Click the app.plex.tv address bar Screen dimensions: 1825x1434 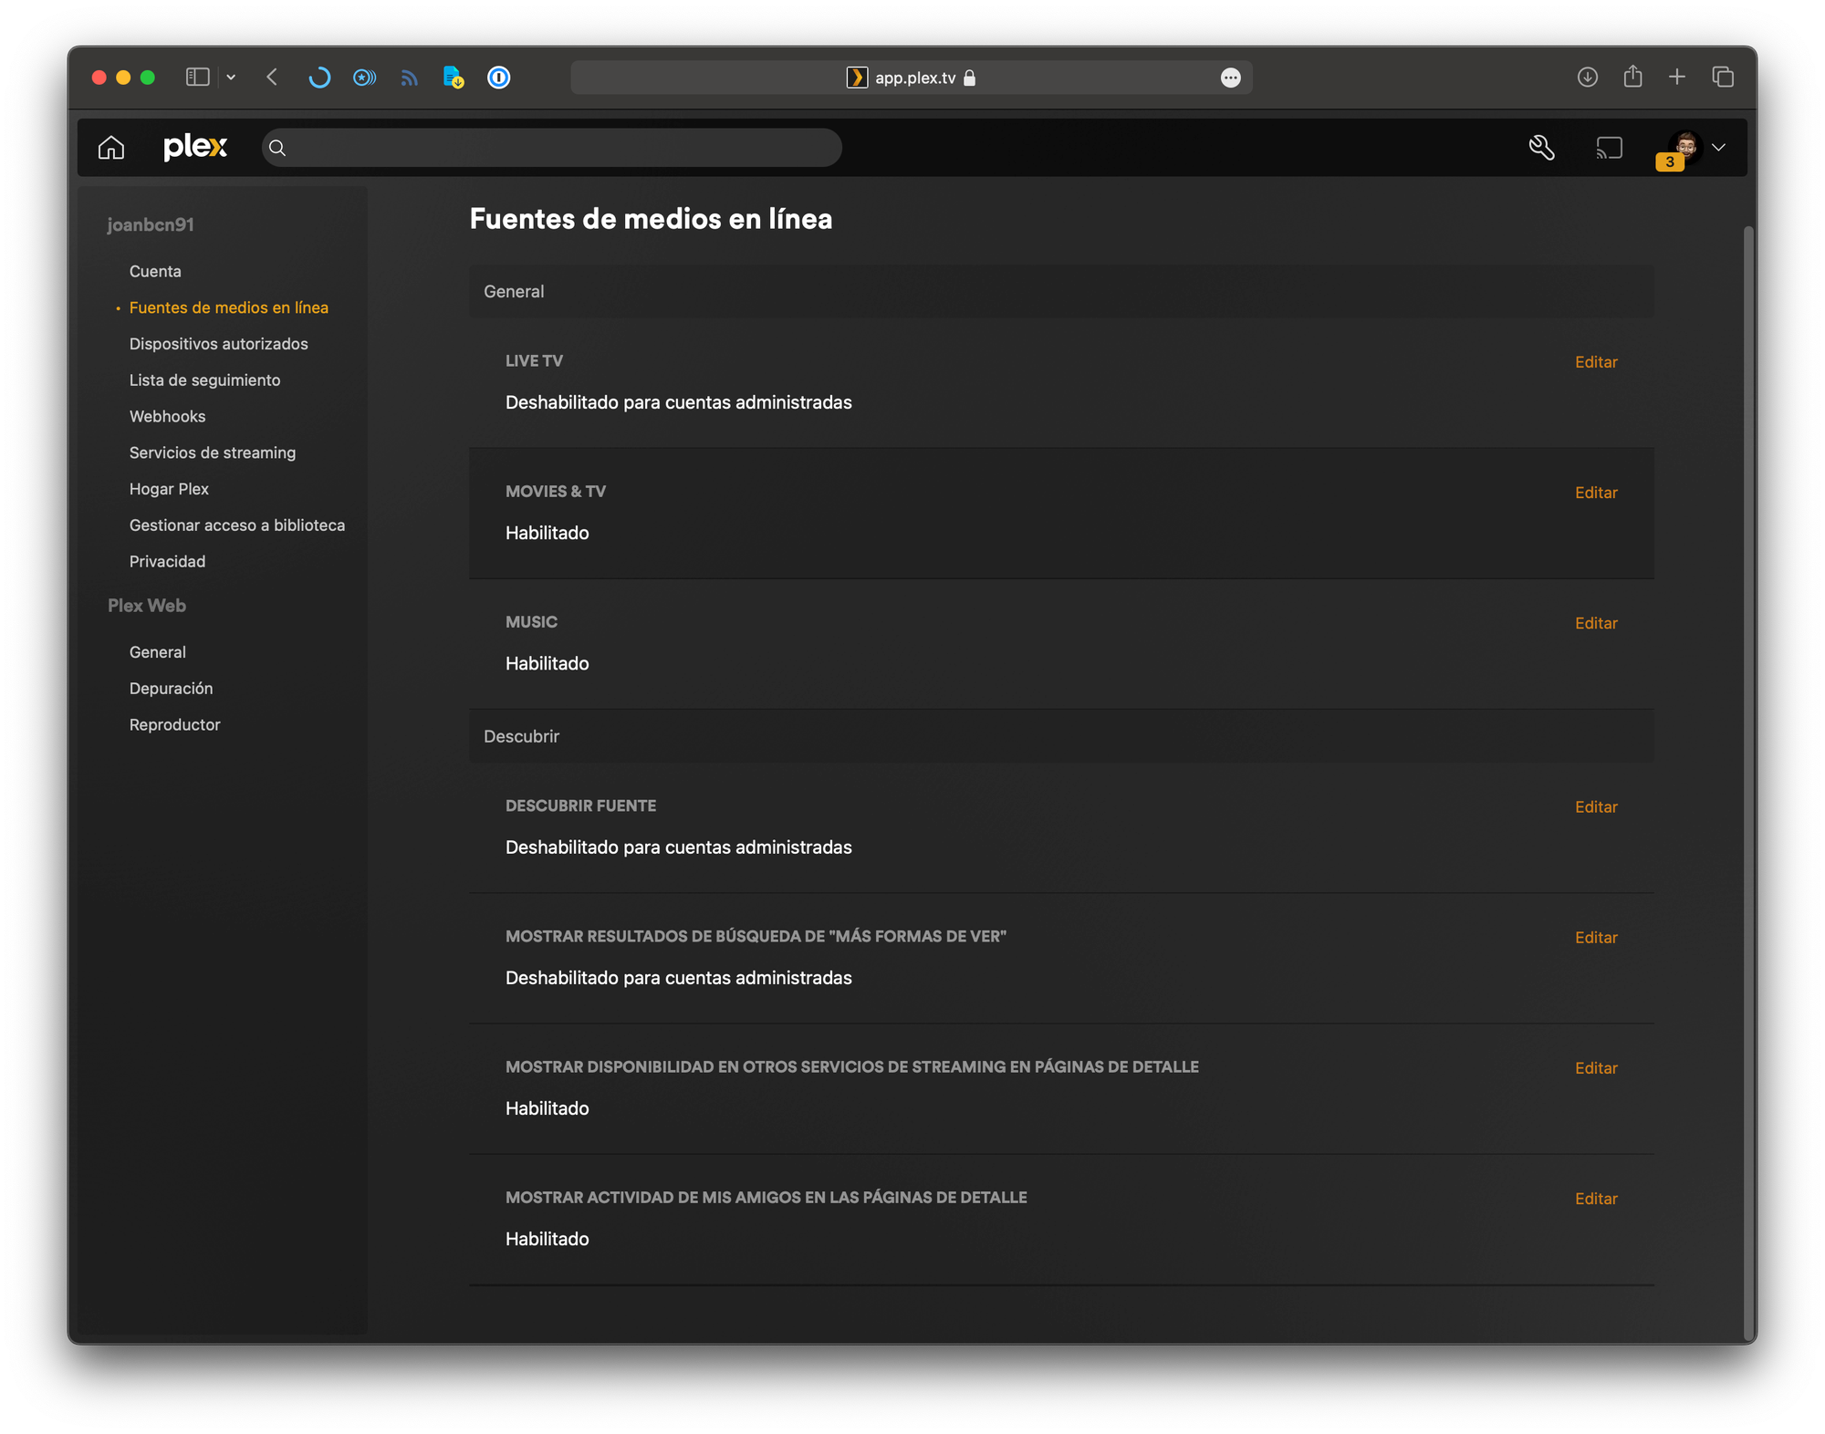[911, 78]
